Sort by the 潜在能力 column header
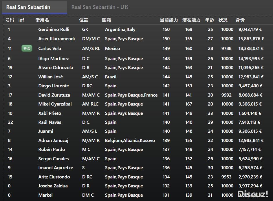This screenshot has height=201, width=273. [191, 20]
